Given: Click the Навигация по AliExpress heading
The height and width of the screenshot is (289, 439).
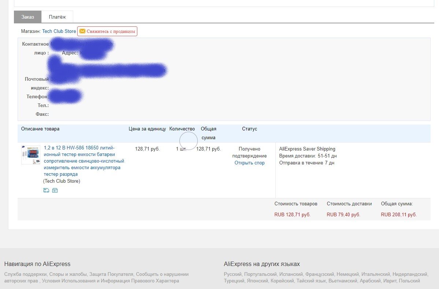Looking at the screenshot, I should tap(37, 264).
